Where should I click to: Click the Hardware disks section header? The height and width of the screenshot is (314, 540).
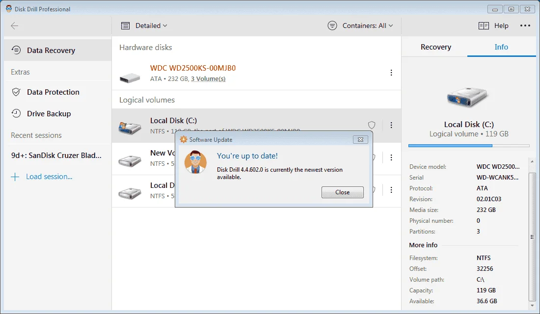[145, 48]
